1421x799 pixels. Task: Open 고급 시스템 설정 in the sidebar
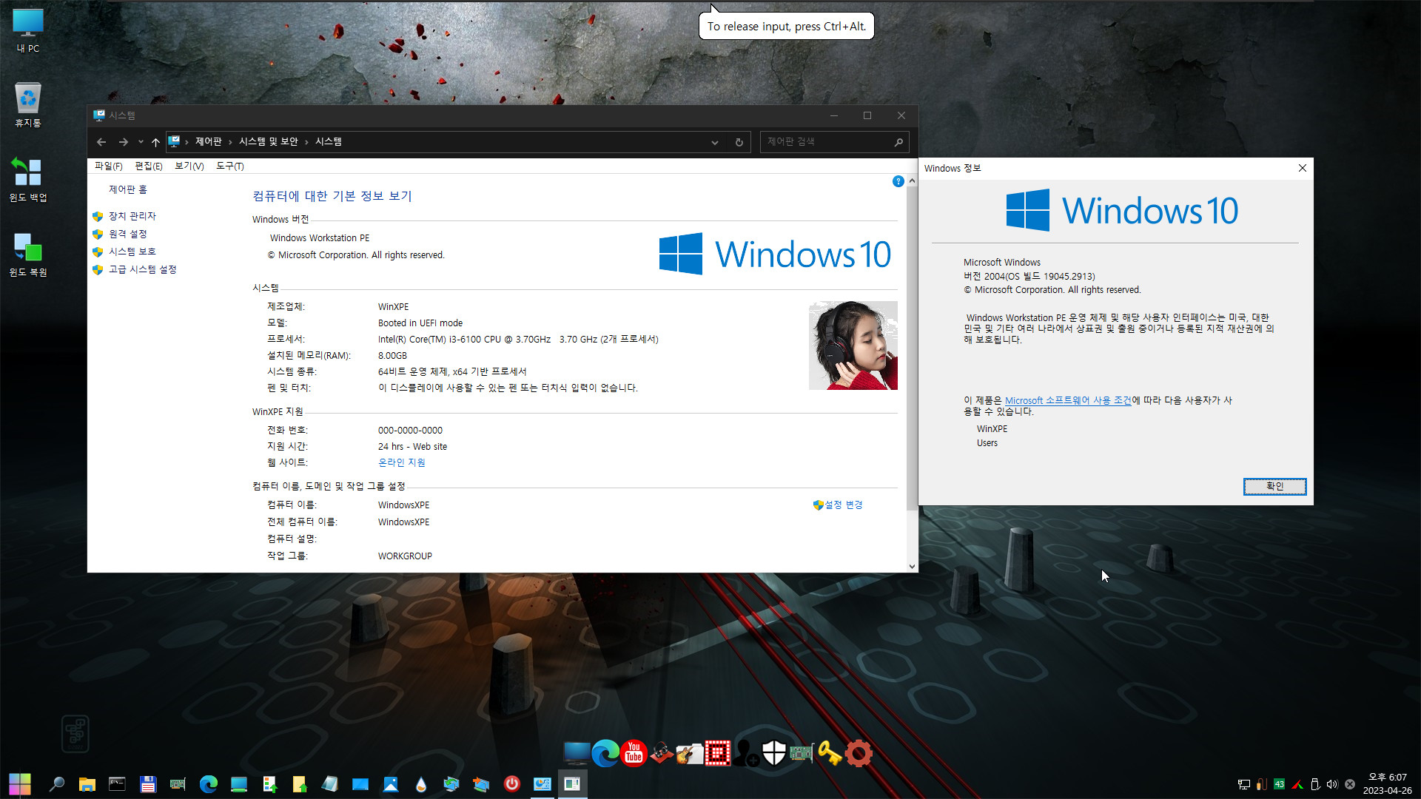pos(143,269)
